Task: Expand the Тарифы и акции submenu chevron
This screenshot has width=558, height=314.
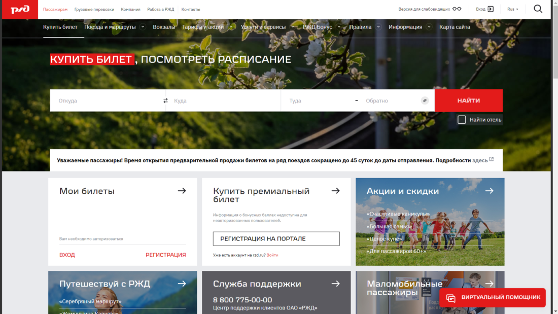Action: click(x=231, y=27)
